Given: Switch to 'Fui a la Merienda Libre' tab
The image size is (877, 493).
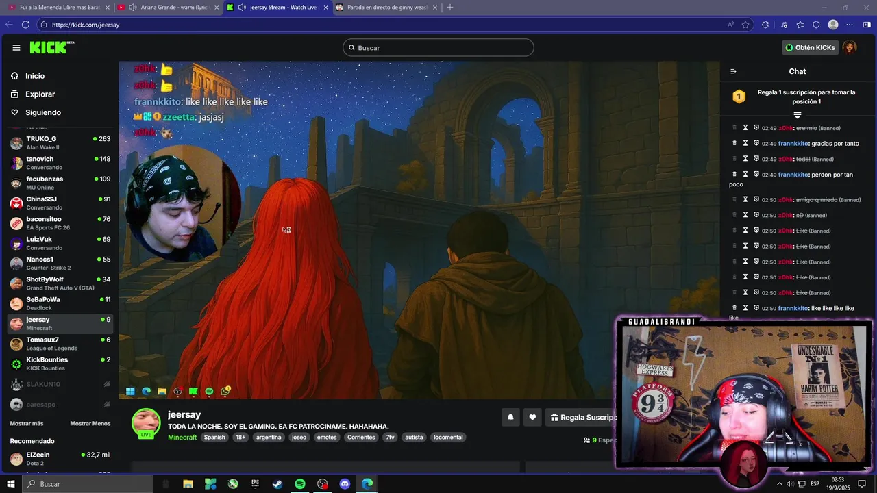Looking at the screenshot, I should click(60, 8).
